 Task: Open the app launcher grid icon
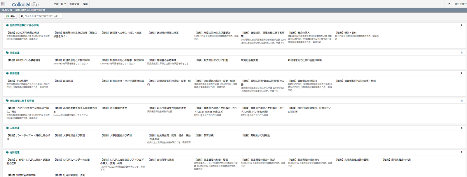point(3,4)
